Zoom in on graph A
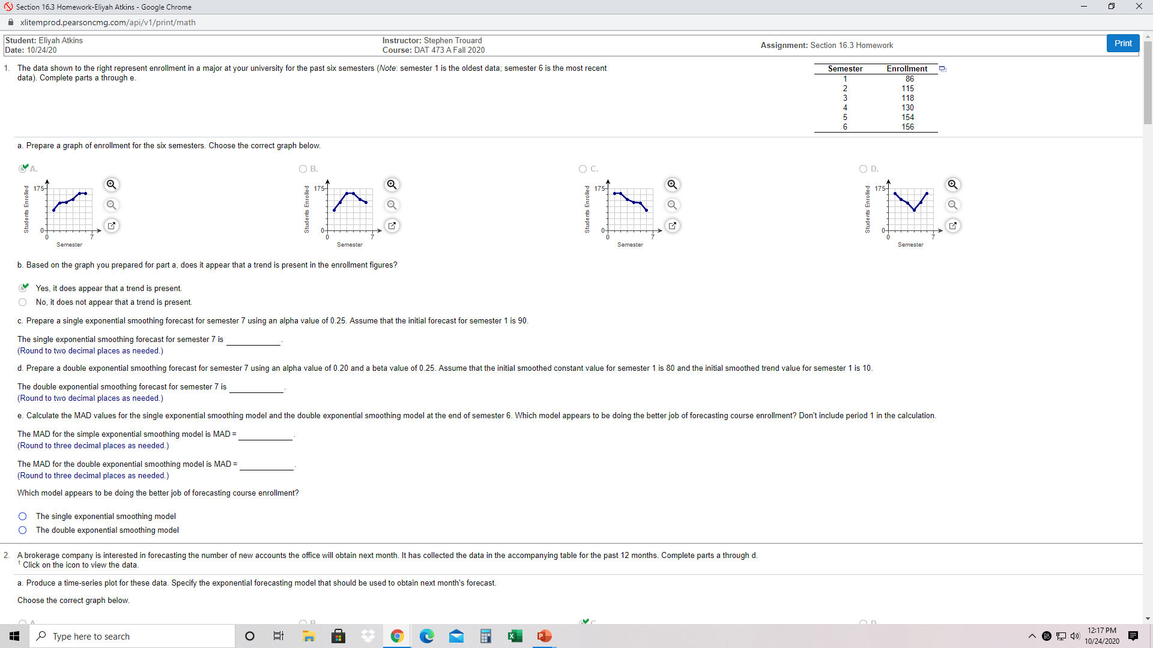 (x=111, y=184)
